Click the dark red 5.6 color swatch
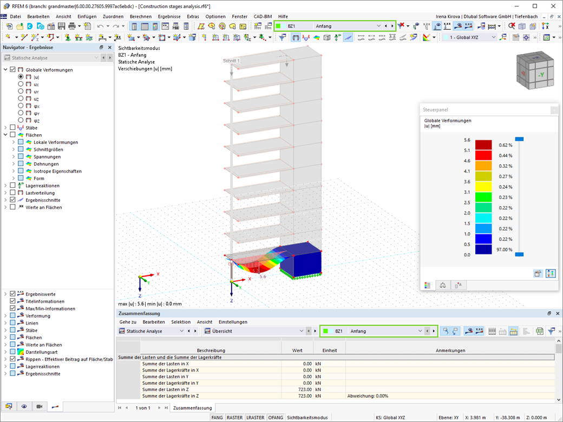563x422 pixels. (x=483, y=144)
